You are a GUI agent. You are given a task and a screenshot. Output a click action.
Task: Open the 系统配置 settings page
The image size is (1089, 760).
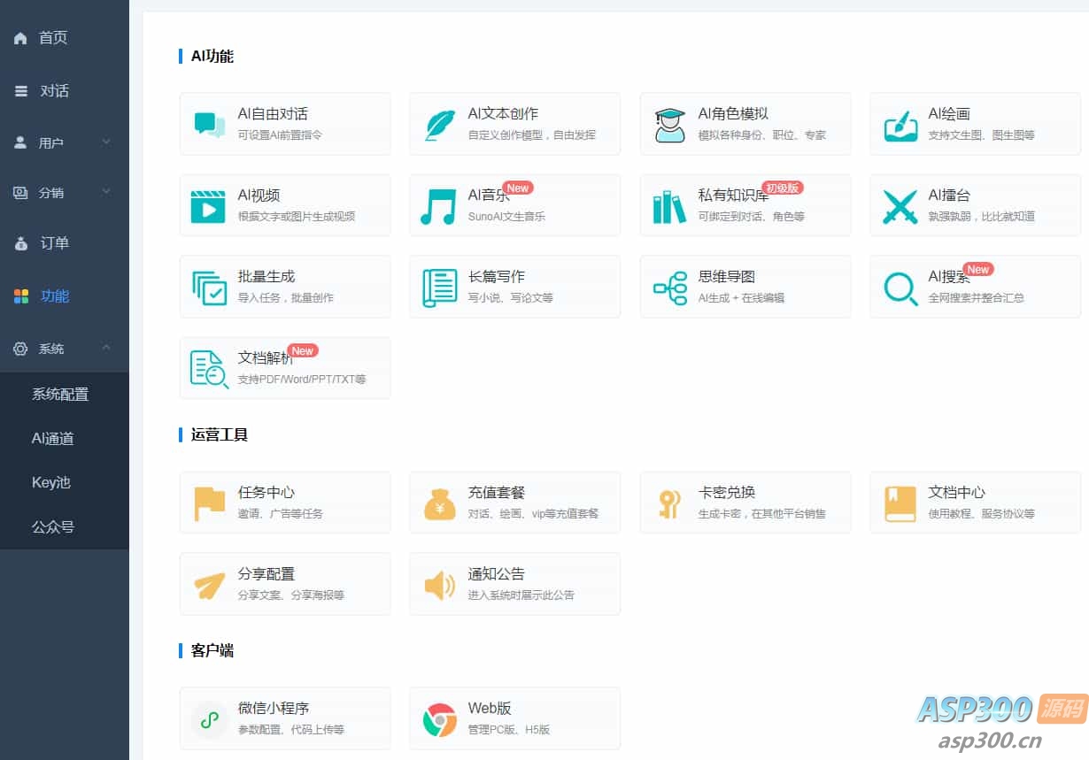62,394
